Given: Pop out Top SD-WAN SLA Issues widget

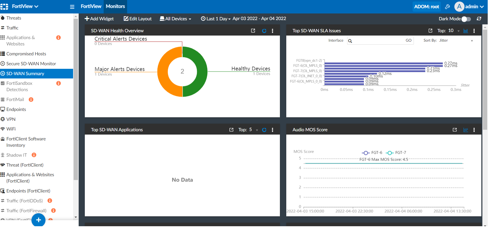Looking at the screenshot, I should click(430, 31).
